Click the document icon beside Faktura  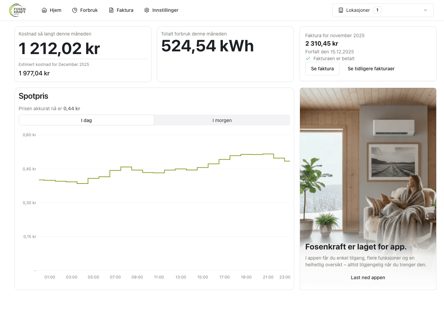111,10
